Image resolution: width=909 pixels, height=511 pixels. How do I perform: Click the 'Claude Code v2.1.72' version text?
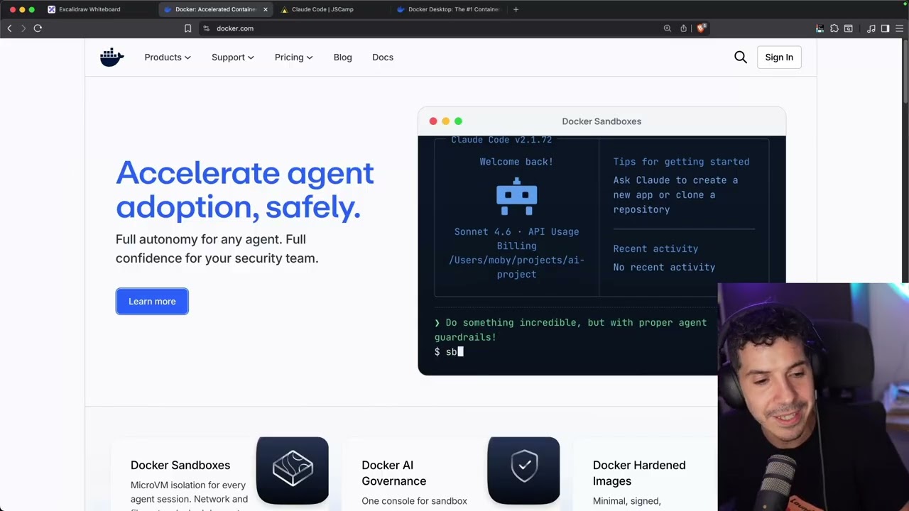(x=501, y=140)
